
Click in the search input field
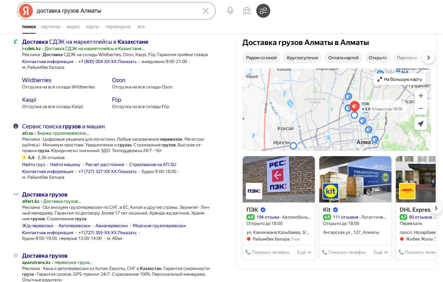(117, 11)
